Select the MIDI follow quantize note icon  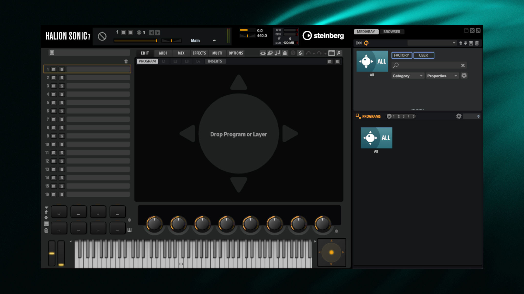[277, 54]
